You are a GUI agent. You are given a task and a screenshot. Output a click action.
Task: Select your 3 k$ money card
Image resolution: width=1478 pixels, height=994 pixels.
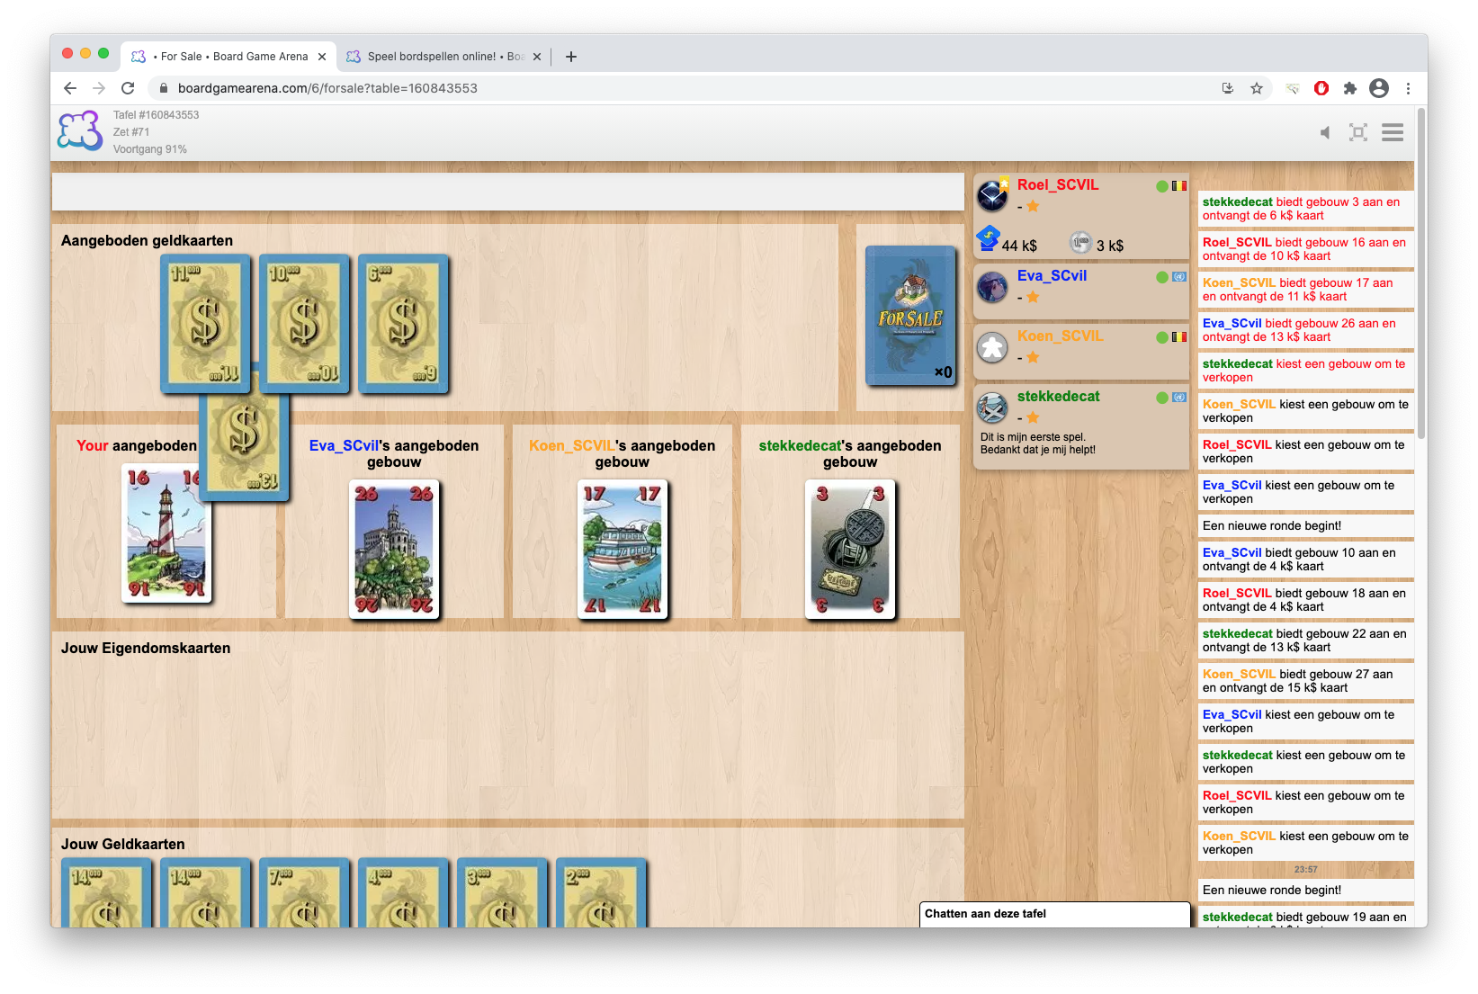pos(502,893)
